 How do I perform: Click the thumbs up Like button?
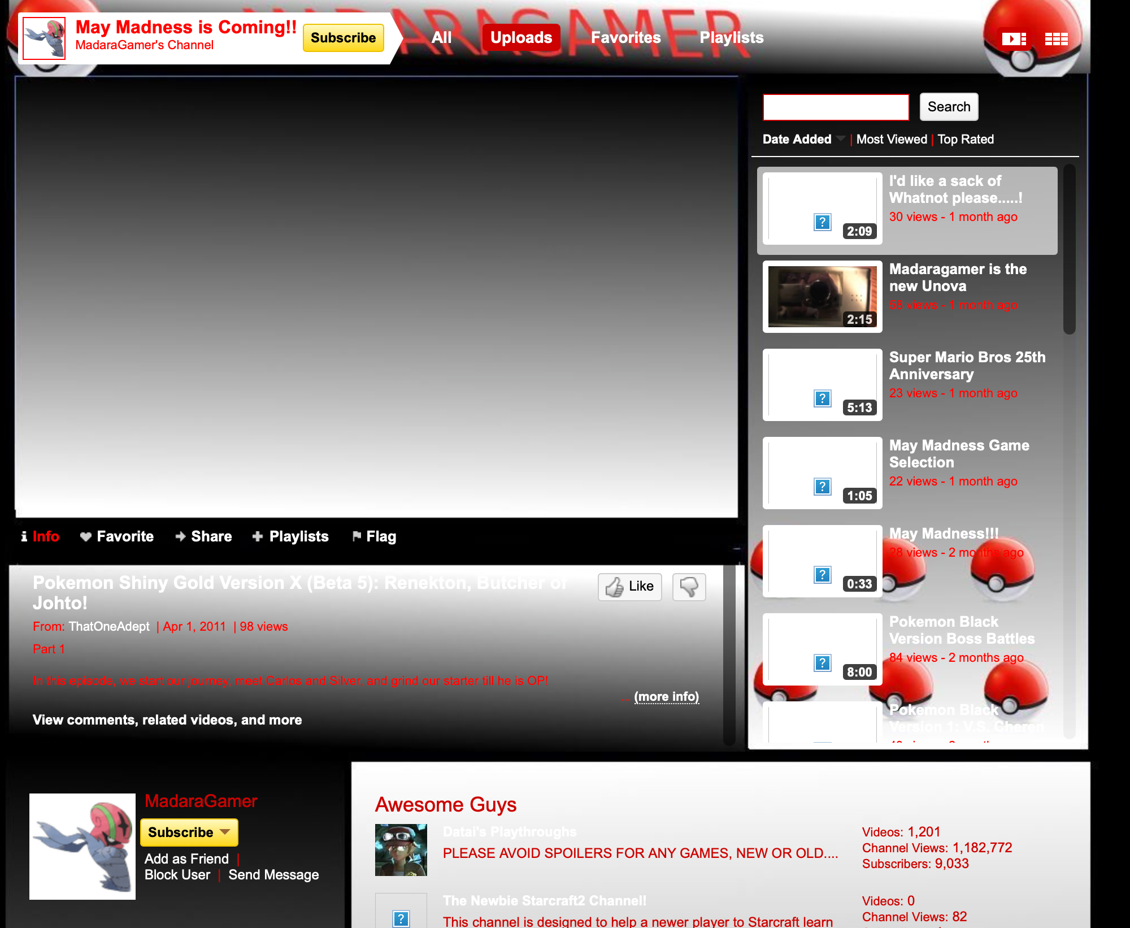coord(629,587)
